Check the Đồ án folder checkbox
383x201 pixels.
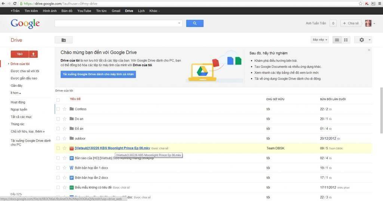coord(58,129)
